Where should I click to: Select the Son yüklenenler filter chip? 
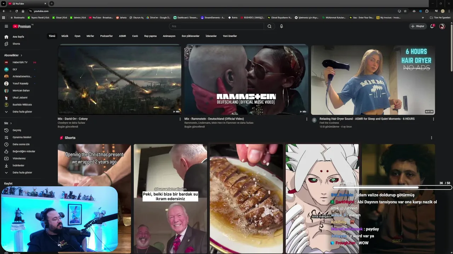pos(190,36)
